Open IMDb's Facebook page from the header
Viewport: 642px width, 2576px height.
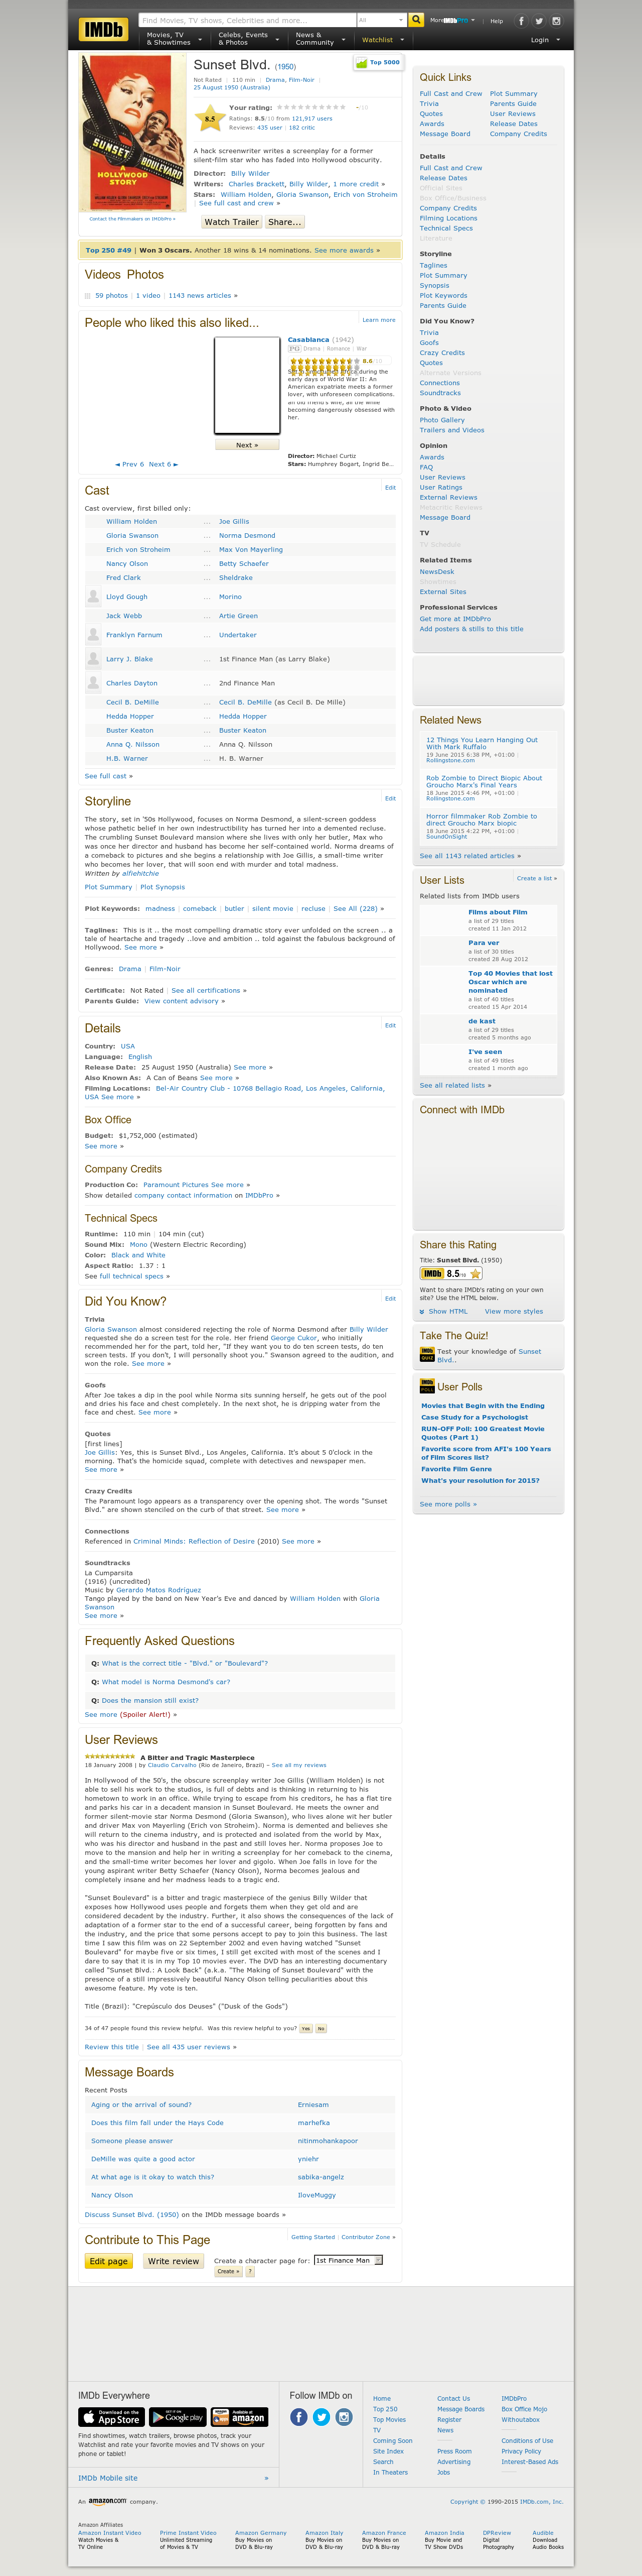tap(521, 21)
